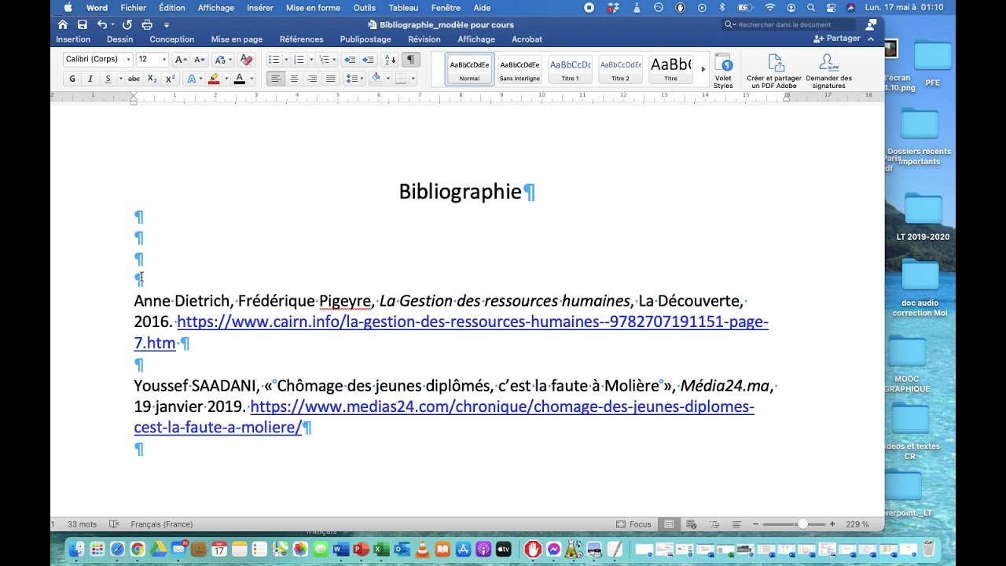The image size is (1006, 566).
Task: Click Demander des signatures
Action: 828,71
